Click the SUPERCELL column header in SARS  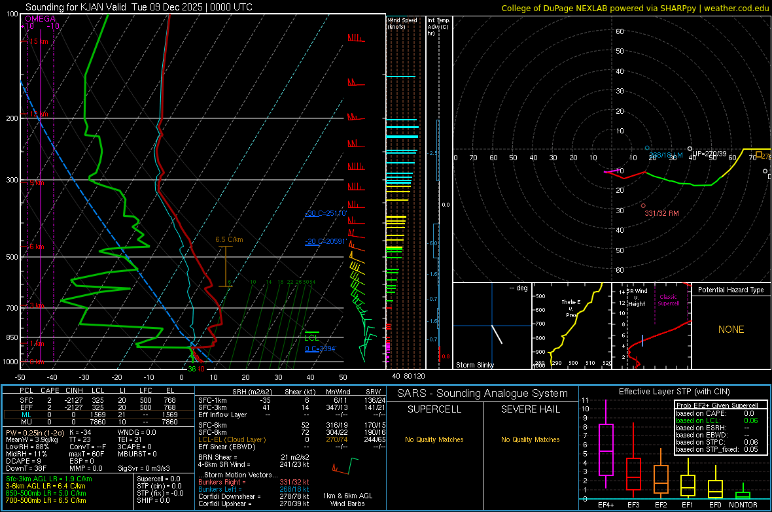pyautogui.click(x=434, y=409)
